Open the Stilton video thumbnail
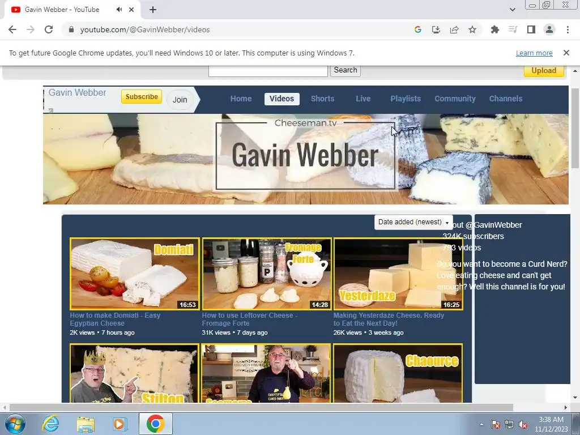The image size is (580, 435). point(135,373)
